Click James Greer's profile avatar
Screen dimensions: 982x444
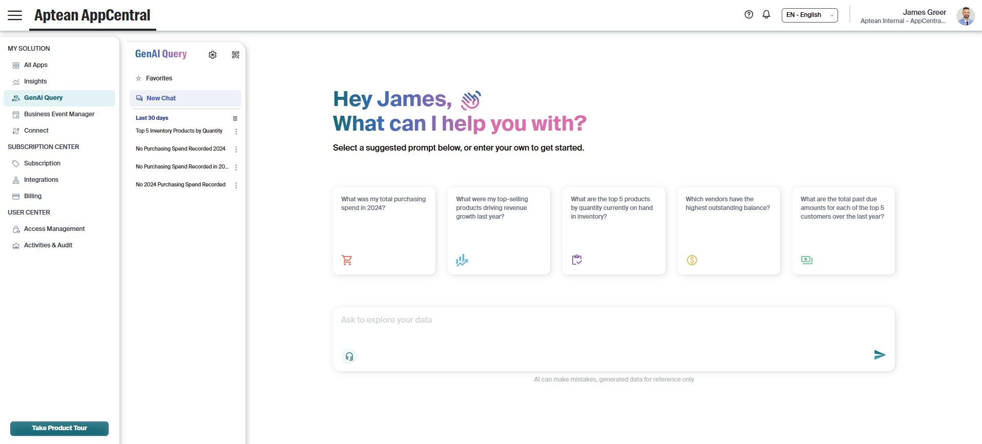[x=966, y=16]
